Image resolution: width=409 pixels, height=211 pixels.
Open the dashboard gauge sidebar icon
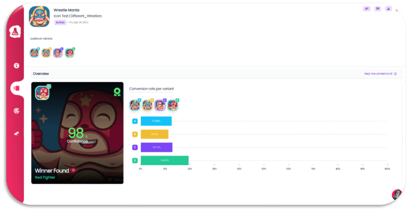coord(16,66)
